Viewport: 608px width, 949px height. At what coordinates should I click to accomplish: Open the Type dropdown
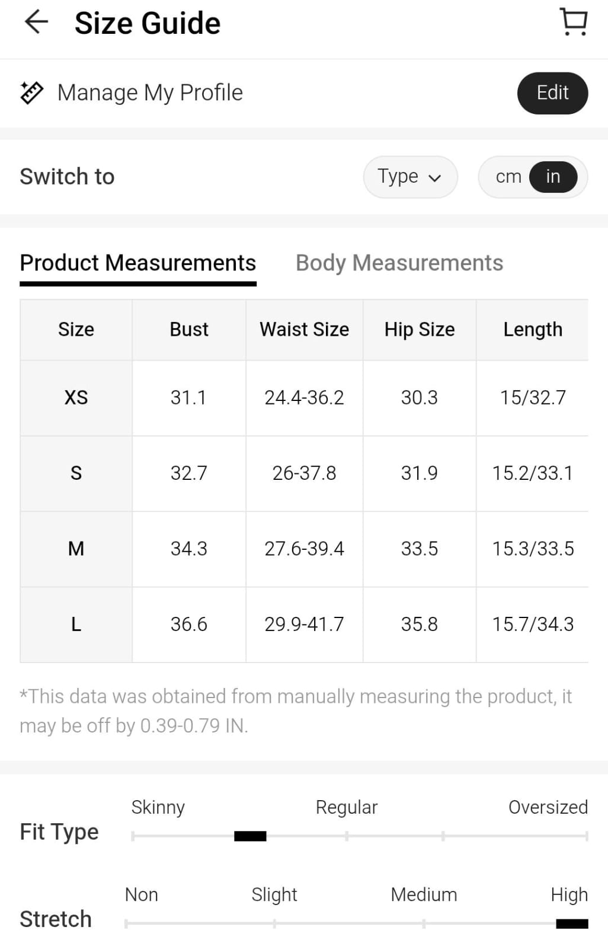coord(410,177)
